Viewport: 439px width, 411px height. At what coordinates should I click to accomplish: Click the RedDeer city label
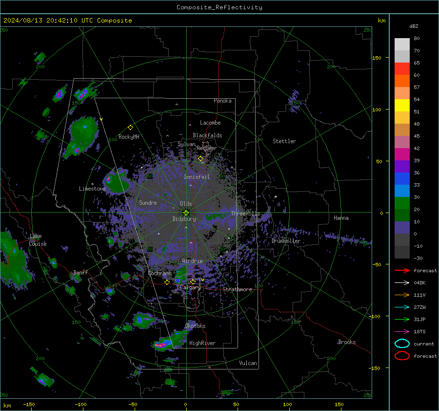pos(207,148)
